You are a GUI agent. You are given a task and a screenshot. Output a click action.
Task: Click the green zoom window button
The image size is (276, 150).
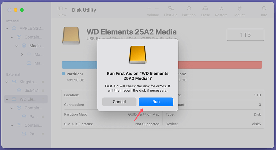click(x=22, y=10)
